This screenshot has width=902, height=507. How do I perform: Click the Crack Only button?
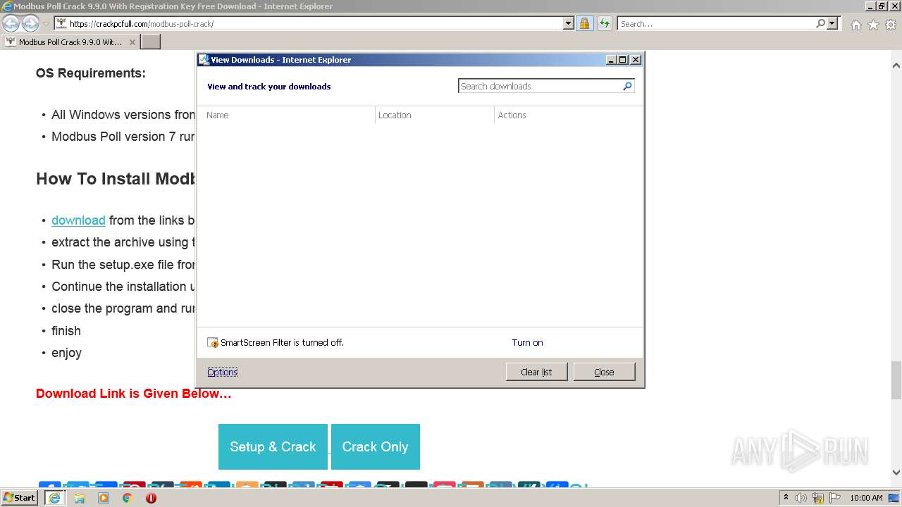coord(375,446)
